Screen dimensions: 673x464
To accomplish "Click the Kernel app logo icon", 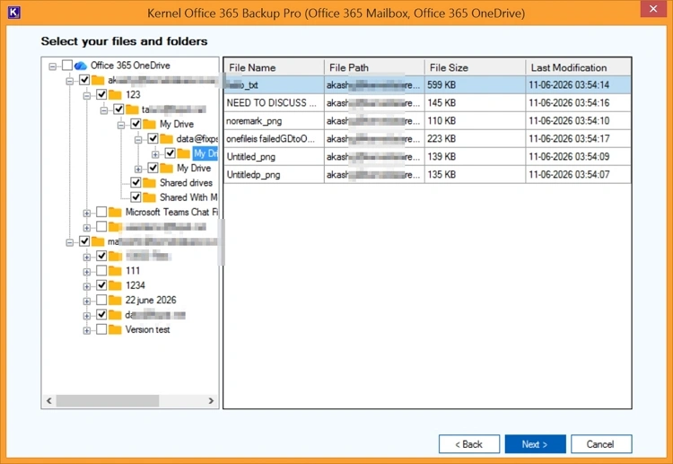I will coord(13,12).
